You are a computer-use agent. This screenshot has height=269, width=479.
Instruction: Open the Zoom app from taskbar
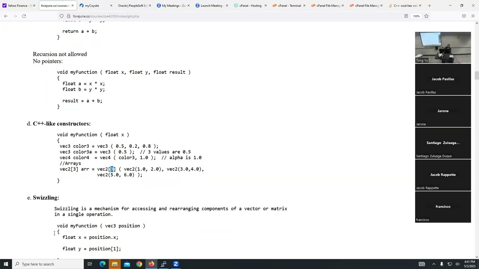click(176, 264)
